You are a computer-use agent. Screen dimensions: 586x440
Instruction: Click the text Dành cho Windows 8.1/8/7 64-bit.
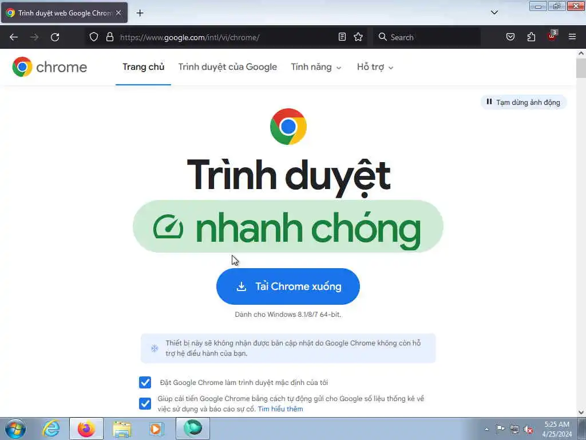click(x=288, y=315)
